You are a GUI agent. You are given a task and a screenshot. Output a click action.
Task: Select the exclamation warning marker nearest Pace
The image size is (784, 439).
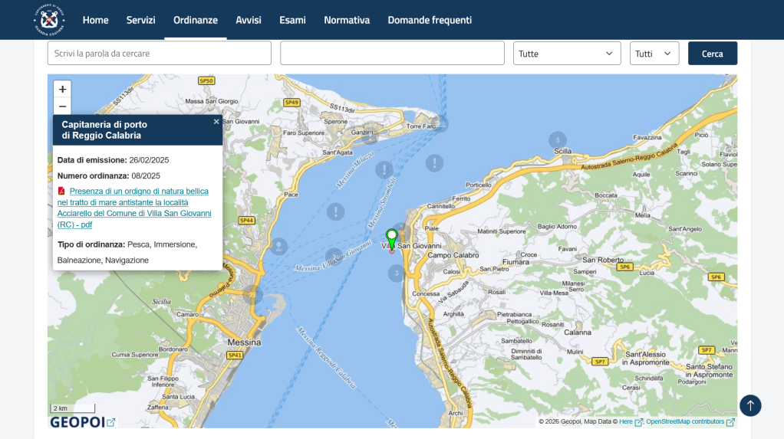point(335,211)
